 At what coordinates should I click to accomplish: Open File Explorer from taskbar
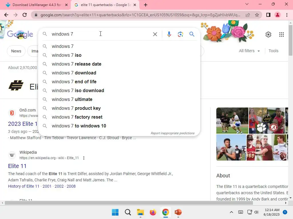point(140,212)
